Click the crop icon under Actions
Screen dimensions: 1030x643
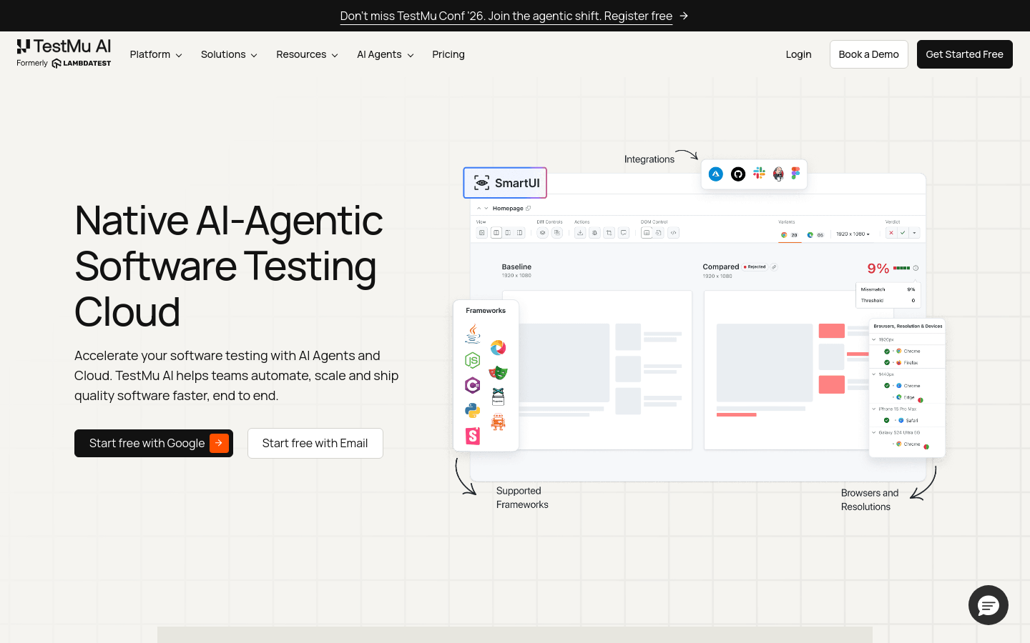click(x=609, y=233)
